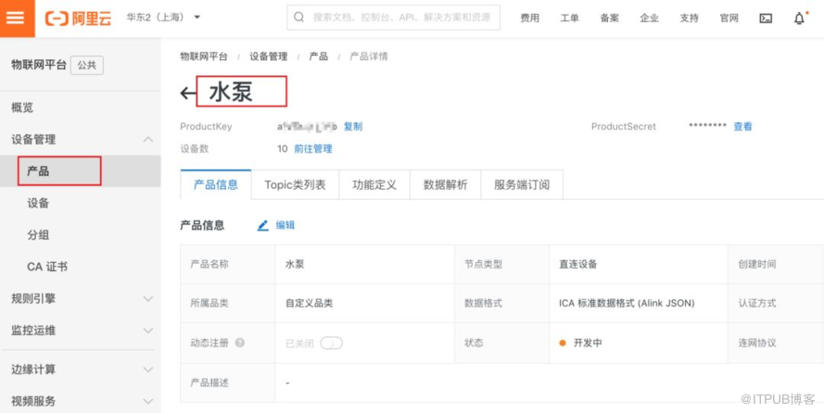Click the 动态注册 help question icon
824x413 pixels.
click(240, 343)
